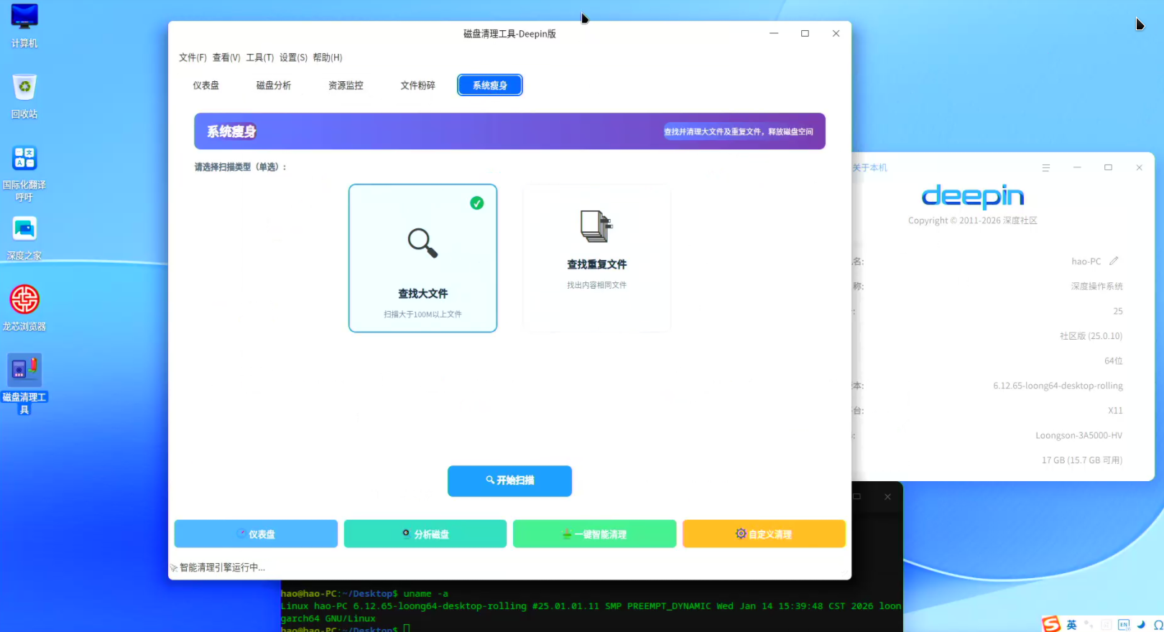This screenshot has width=1164, height=632.
Task: Open 自定义清理 button
Action: 764,534
